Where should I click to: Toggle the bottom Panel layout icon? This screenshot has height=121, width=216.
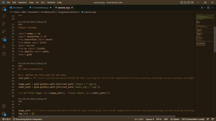pyautogui.click(x=185, y=2)
